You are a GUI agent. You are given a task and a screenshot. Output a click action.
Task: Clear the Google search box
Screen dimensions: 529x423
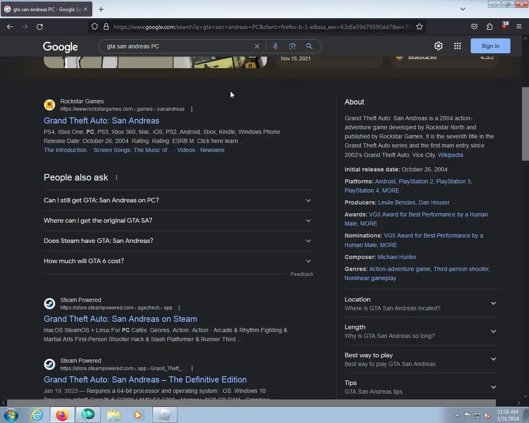pyautogui.click(x=257, y=46)
